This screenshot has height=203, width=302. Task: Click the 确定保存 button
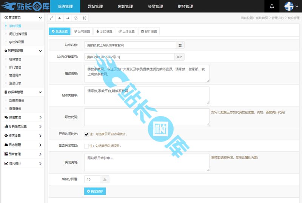(x=95, y=191)
